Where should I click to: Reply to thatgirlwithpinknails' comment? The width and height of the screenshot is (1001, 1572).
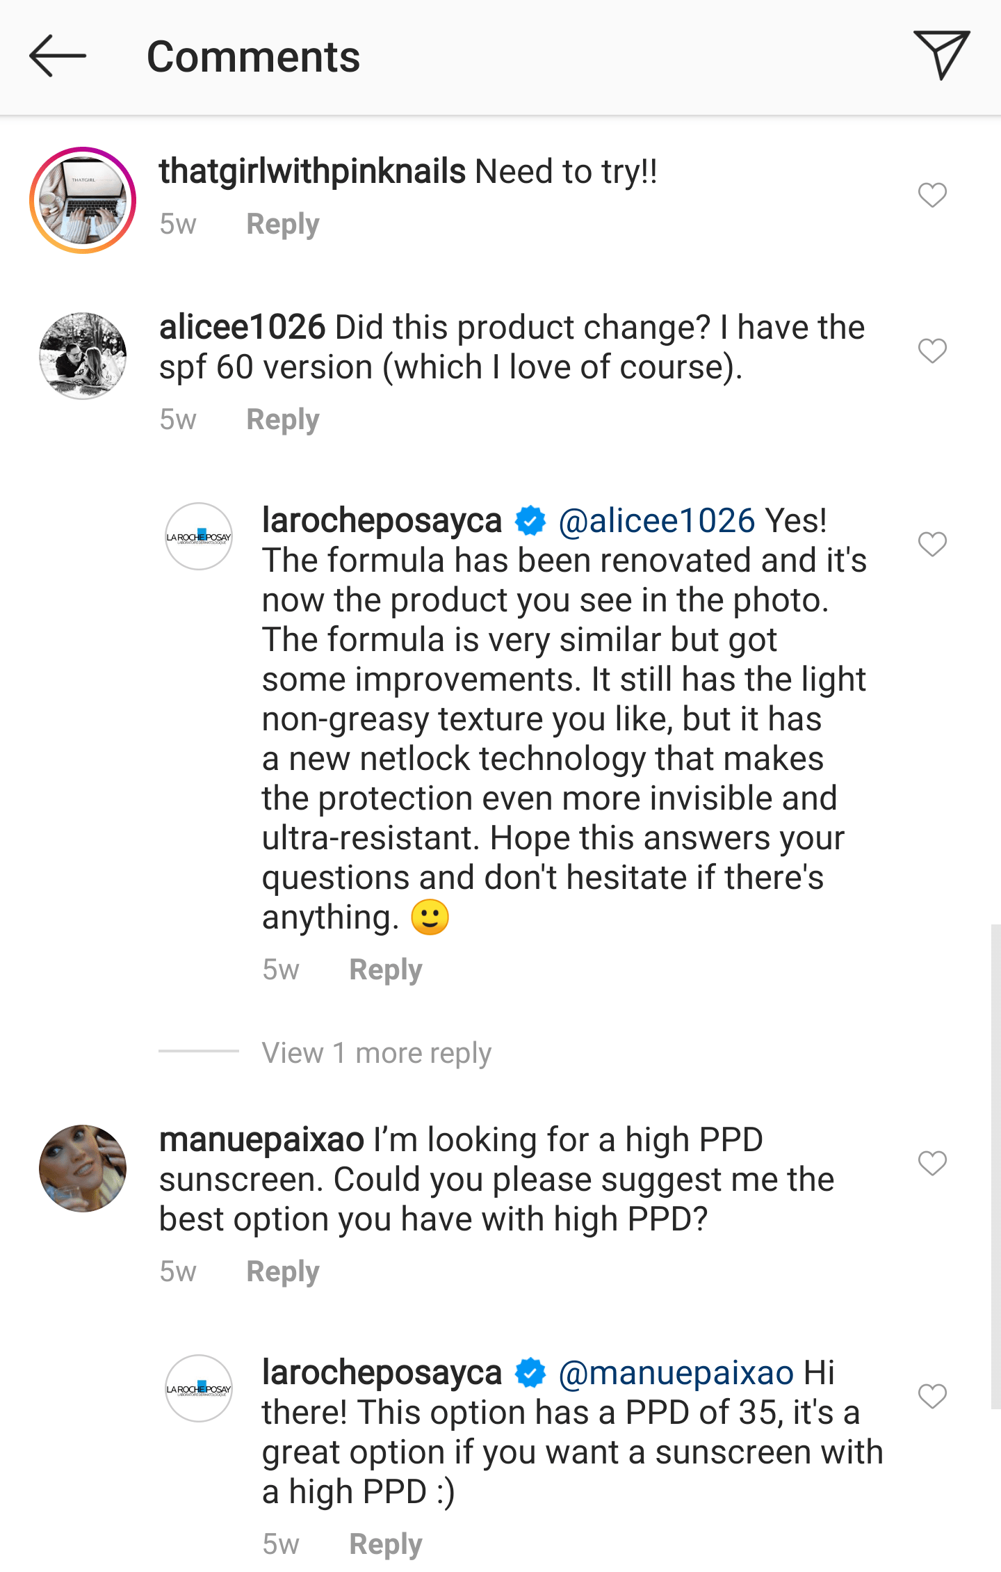[283, 224]
